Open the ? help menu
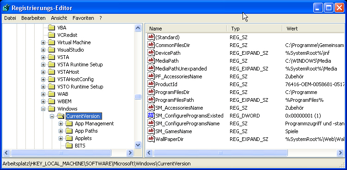Image resolution: width=347 pixels, height=170 pixels. pos(101,18)
